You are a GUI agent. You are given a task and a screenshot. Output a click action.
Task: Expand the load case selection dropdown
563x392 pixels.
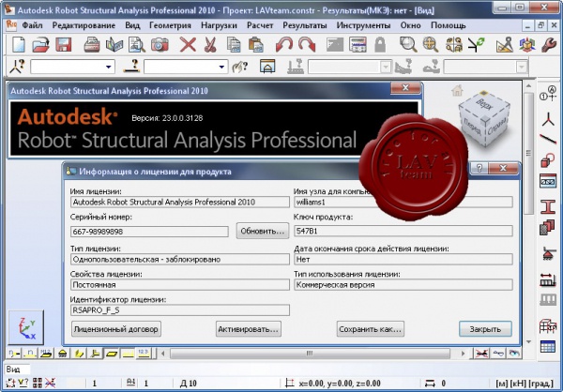tap(386, 68)
